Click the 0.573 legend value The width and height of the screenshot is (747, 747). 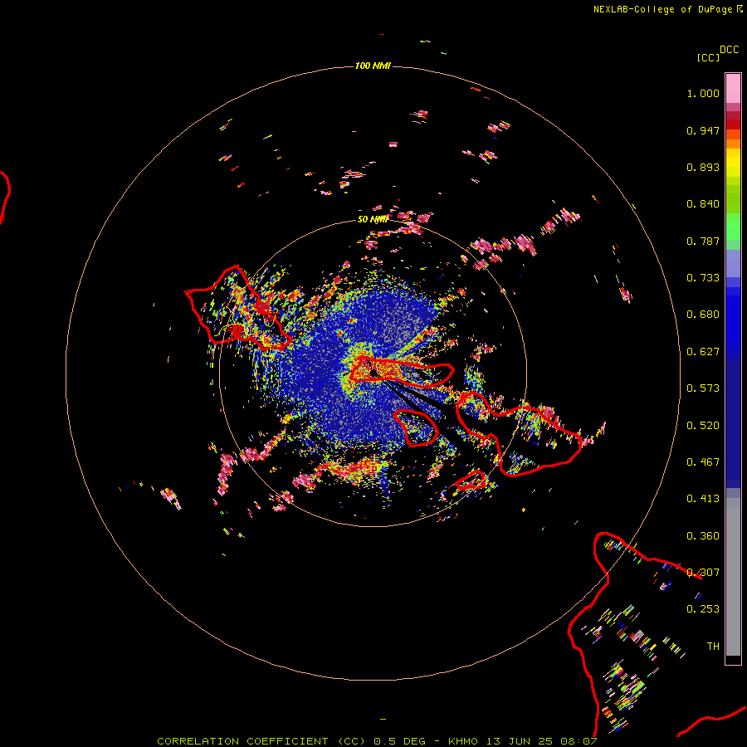click(703, 388)
